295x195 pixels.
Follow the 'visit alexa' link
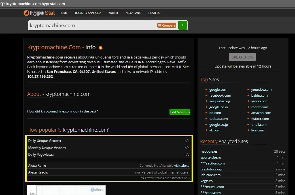tap(182, 166)
